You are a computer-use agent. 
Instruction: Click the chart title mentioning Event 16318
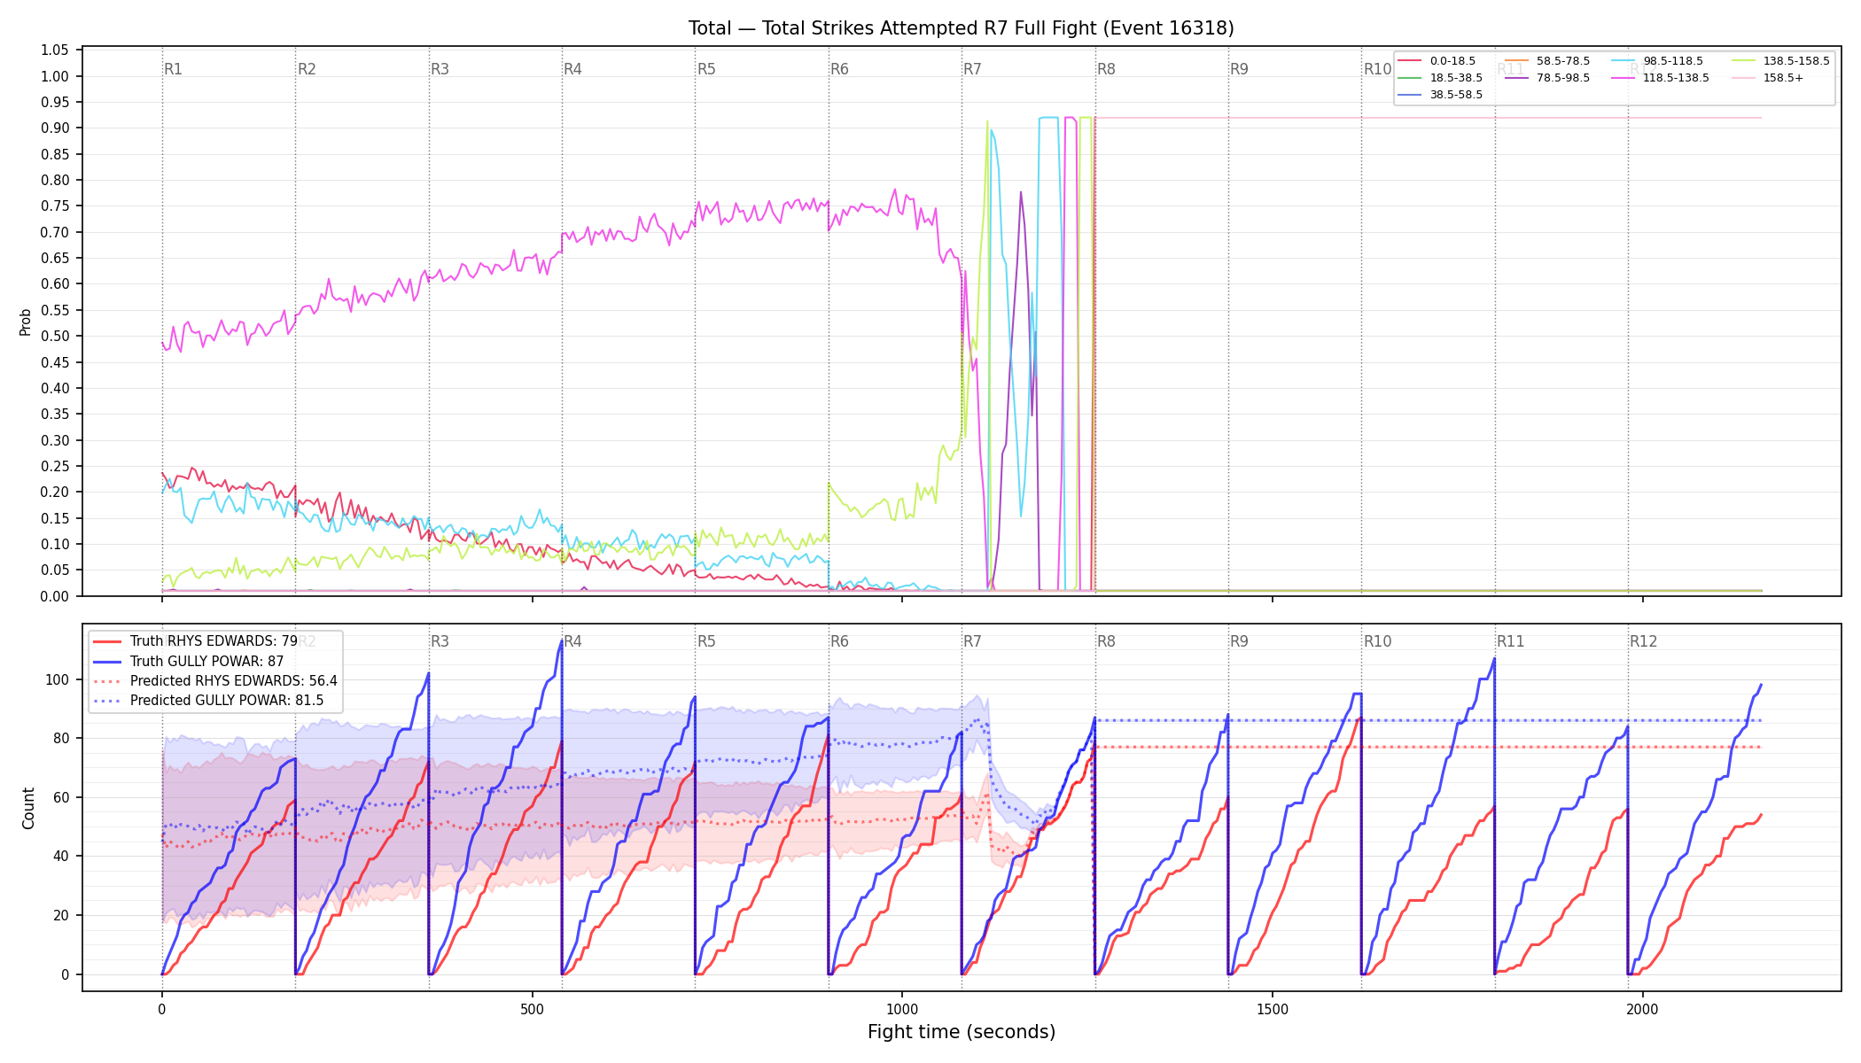point(961,28)
